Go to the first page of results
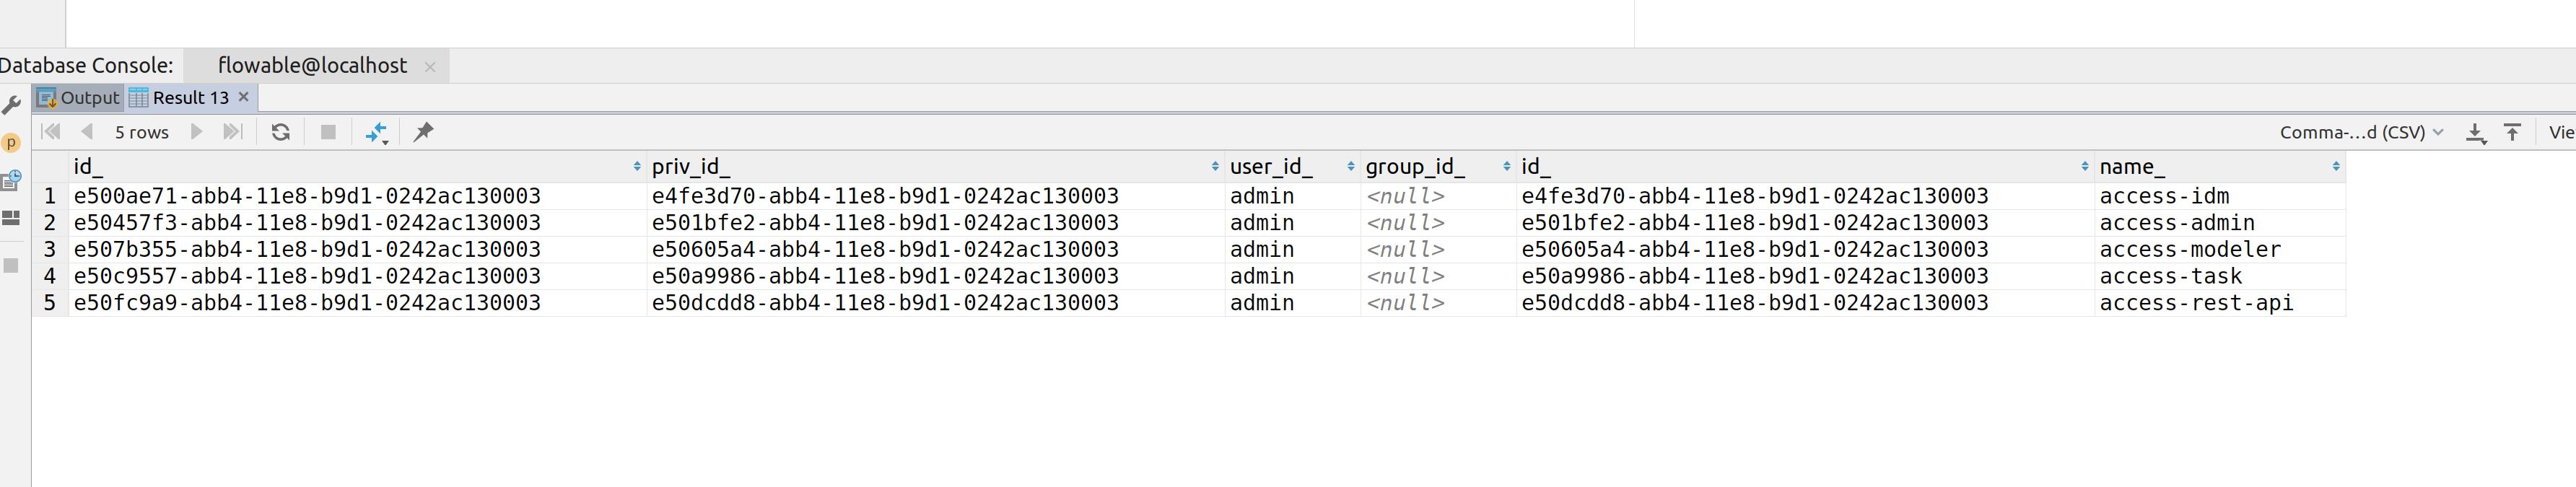This screenshot has width=2576, height=487. pyautogui.click(x=51, y=132)
